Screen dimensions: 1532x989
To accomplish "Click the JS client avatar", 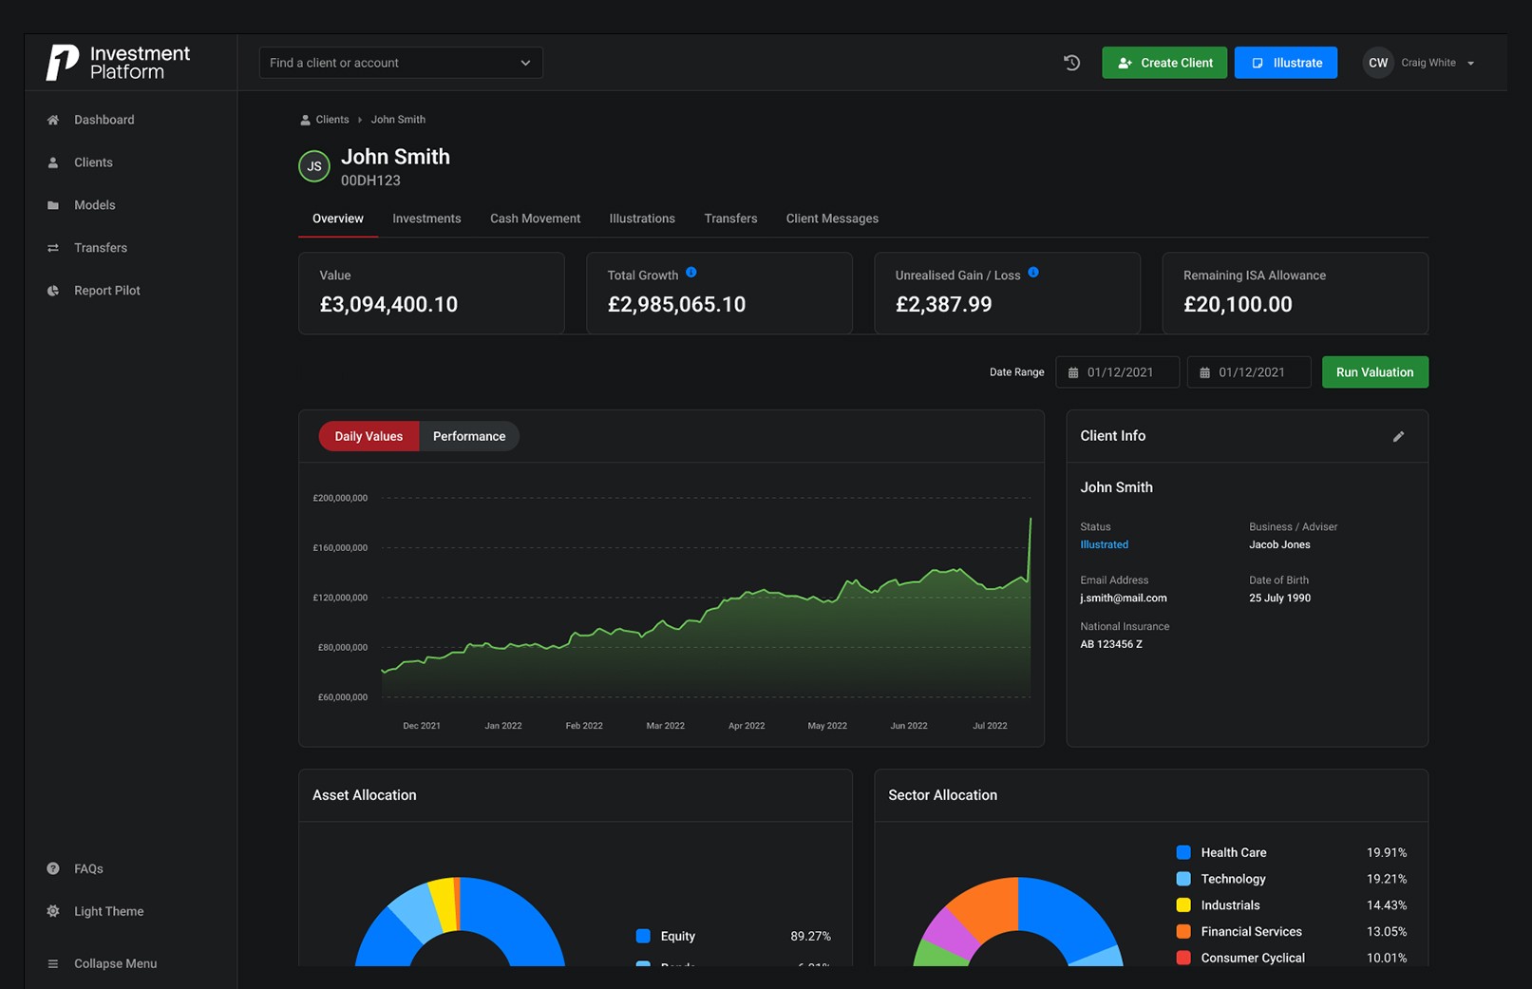I will pyautogui.click(x=314, y=166).
